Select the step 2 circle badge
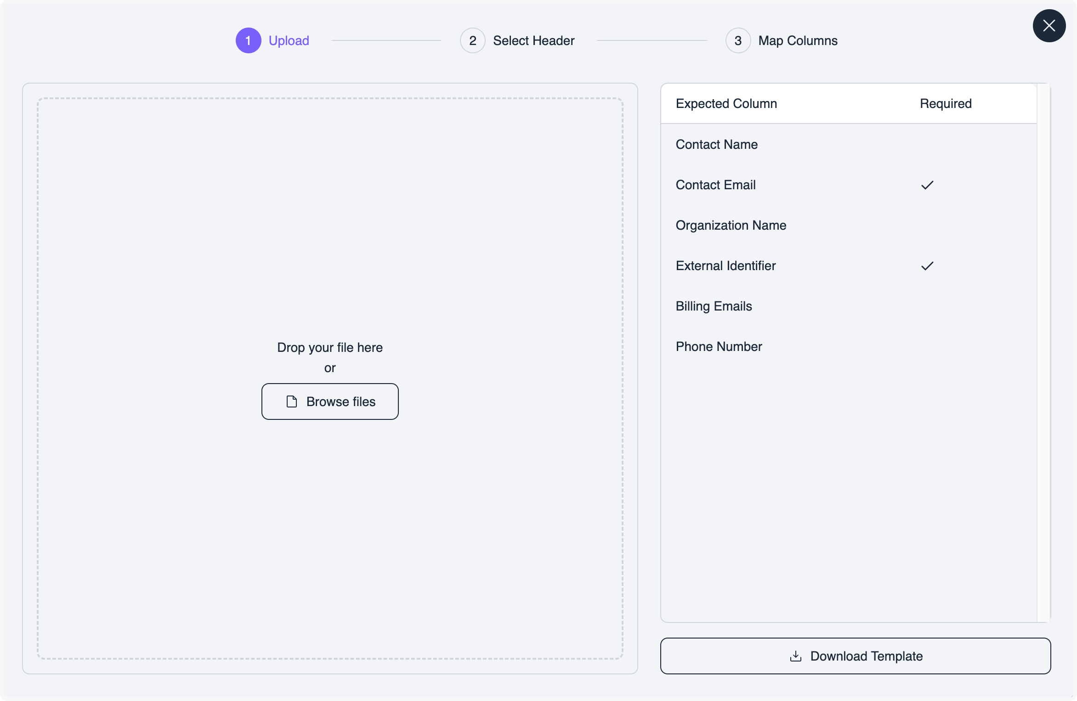This screenshot has height=701, width=1077. point(472,40)
